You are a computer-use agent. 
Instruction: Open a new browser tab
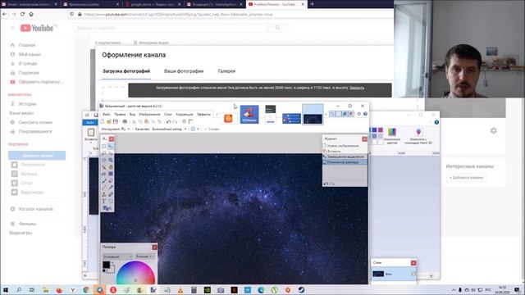(312, 4)
